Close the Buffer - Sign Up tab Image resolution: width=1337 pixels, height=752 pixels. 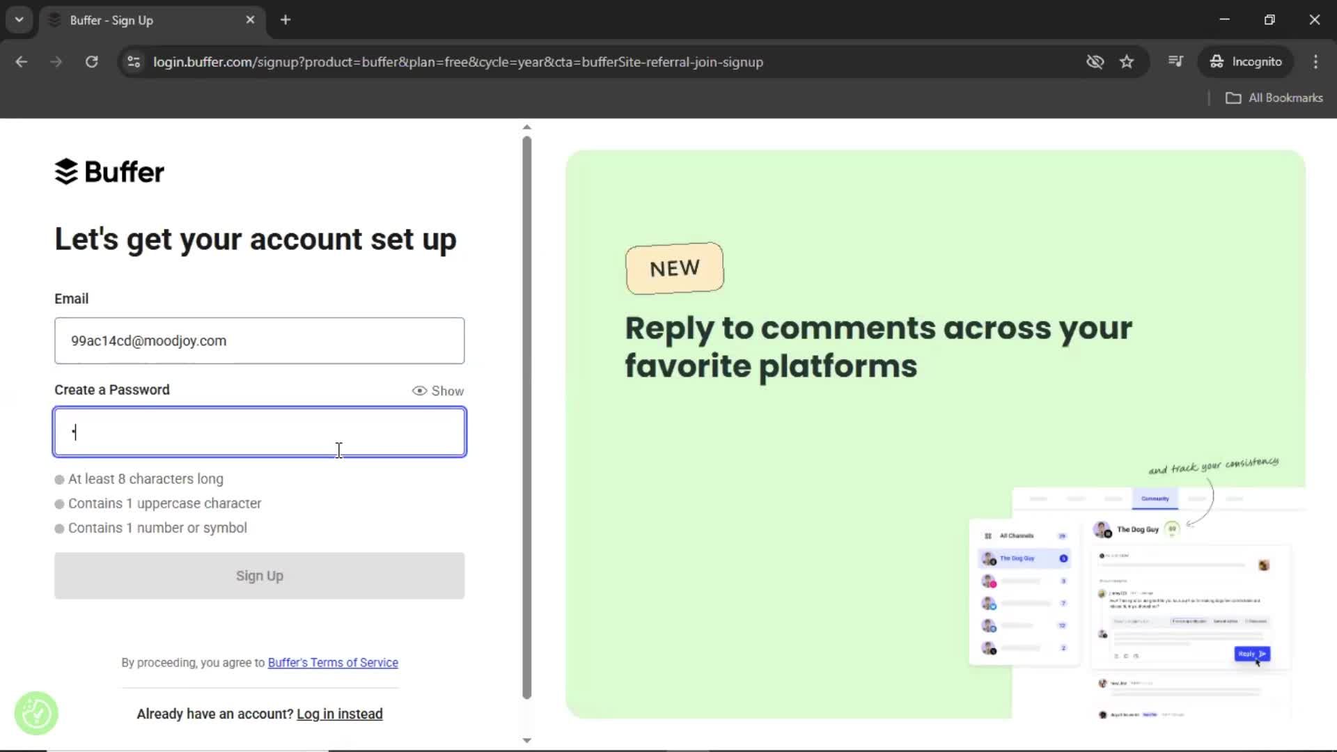tap(250, 19)
